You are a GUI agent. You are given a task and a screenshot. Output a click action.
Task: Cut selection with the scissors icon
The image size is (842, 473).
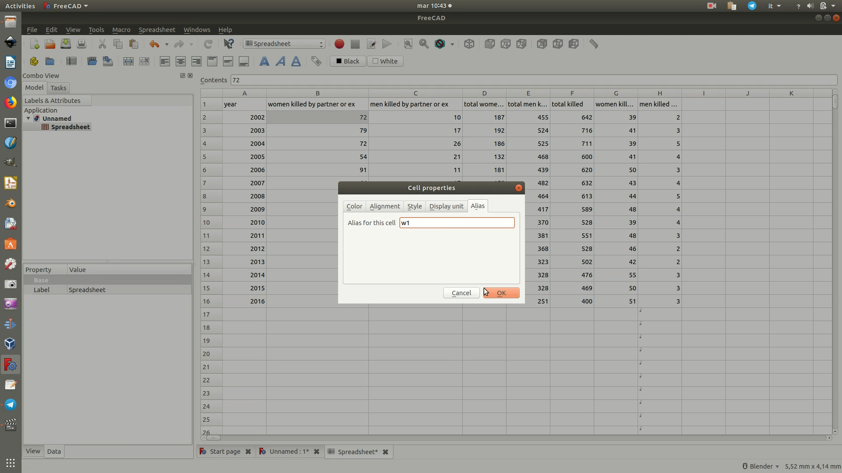pos(102,44)
